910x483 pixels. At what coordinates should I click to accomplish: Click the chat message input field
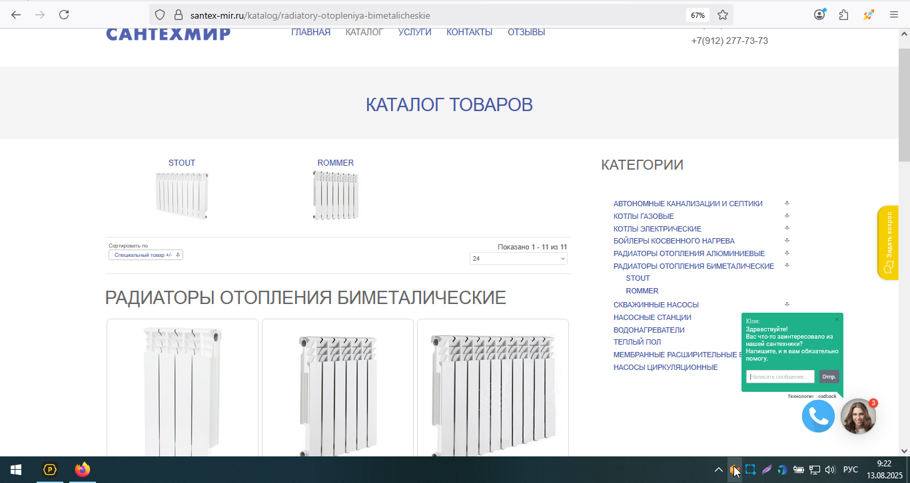[x=781, y=377]
